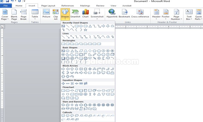This screenshot has height=122, width=203.
Task: Select the Quad Arrow in Block Arrows
Action: (90, 69)
